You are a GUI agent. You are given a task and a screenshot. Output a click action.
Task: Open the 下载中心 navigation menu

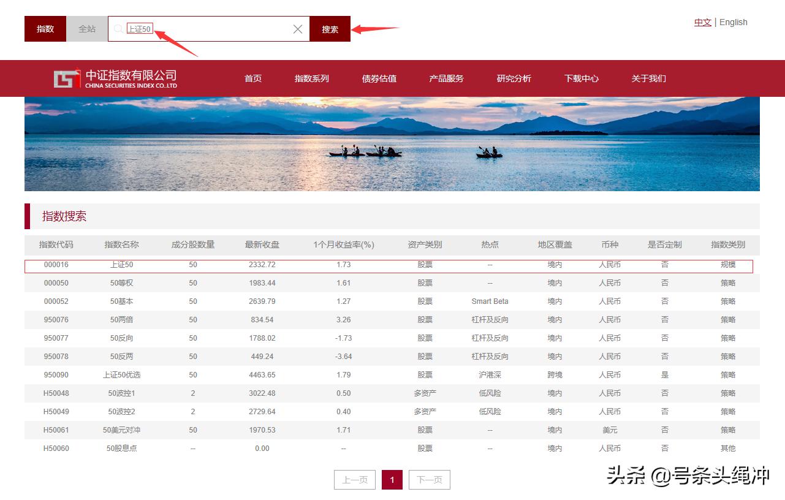click(581, 78)
